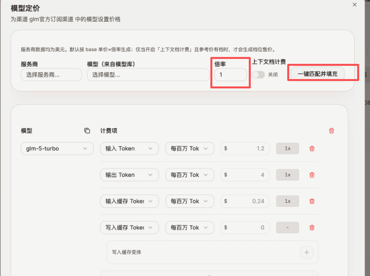Add a 写入缓存变体 with the plus icon
The image size is (370, 276).
tap(306, 252)
